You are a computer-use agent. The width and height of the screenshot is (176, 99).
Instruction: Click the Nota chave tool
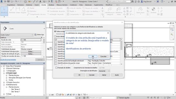click(140, 11)
